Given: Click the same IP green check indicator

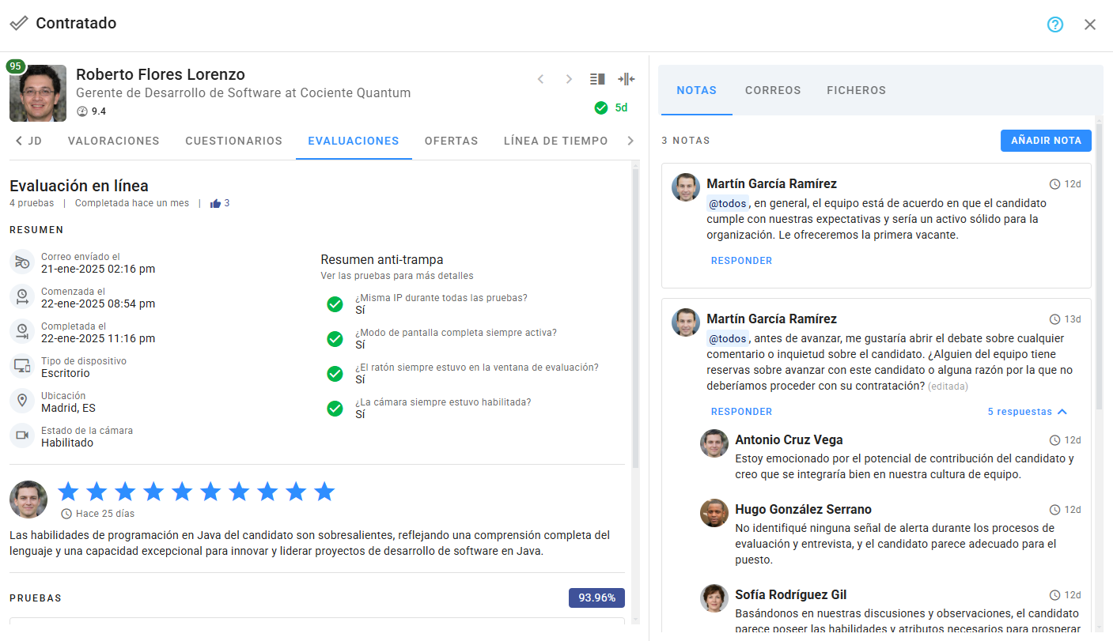Looking at the screenshot, I should point(335,304).
